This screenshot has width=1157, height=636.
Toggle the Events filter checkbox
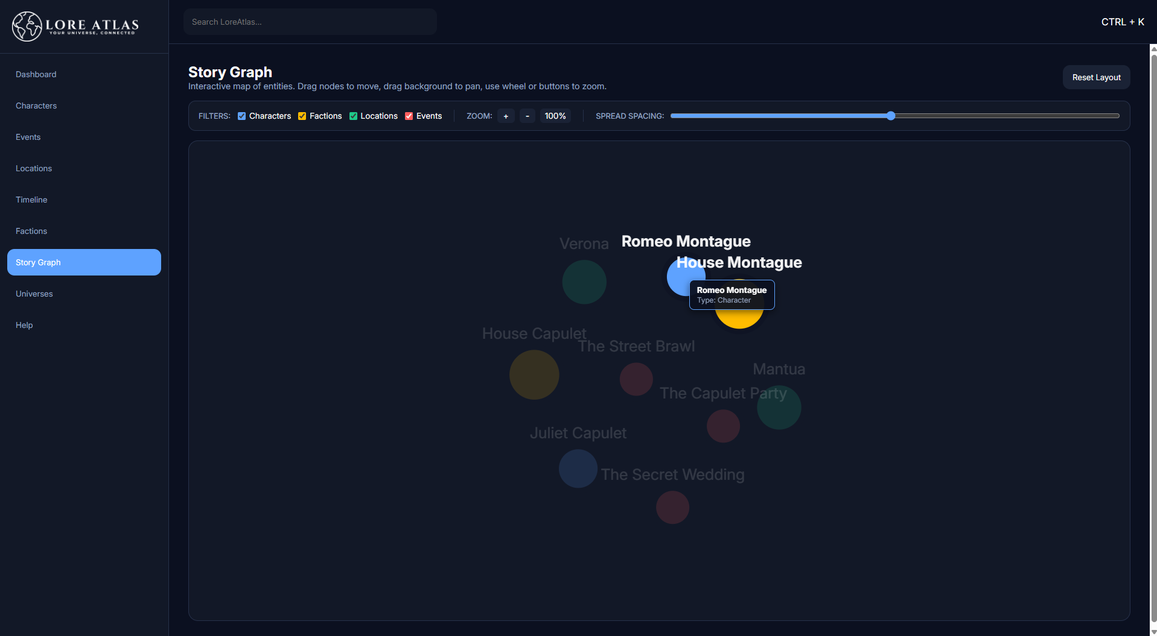[409, 116]
